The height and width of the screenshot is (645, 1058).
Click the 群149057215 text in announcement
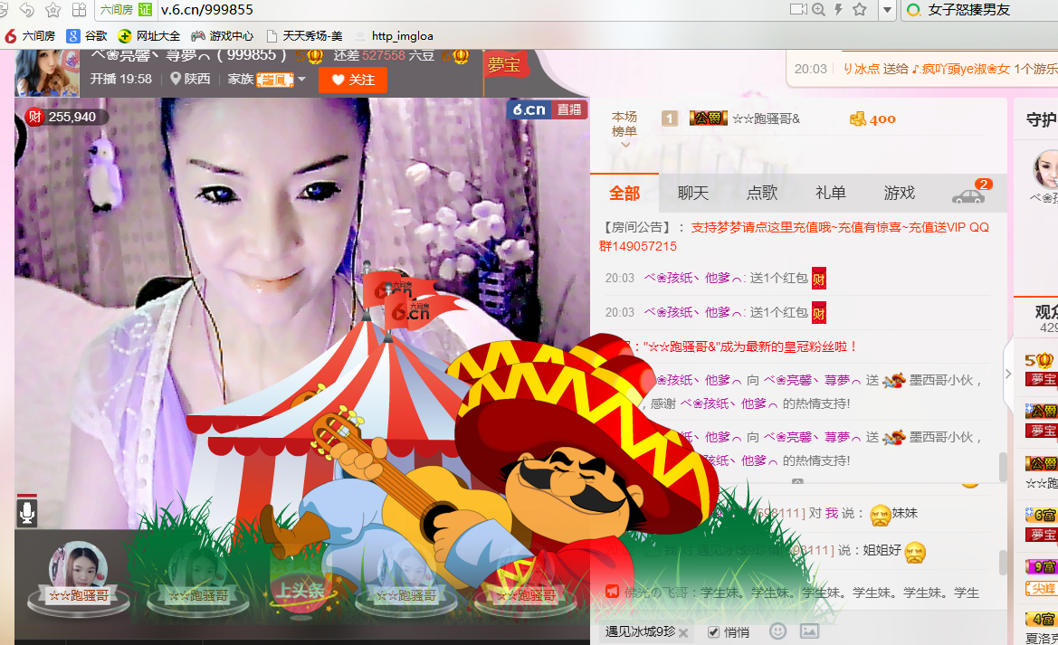(x=638, y=246)
